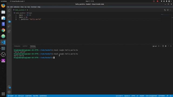173x97 pixels.
Task: Open the Source Control view
Action: point(9,21)
